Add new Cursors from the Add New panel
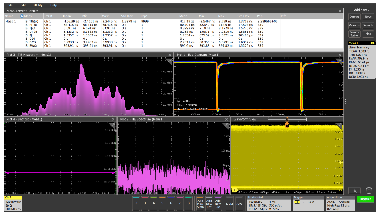The width and height of the screenshot is (379, 214). [354, 16]
